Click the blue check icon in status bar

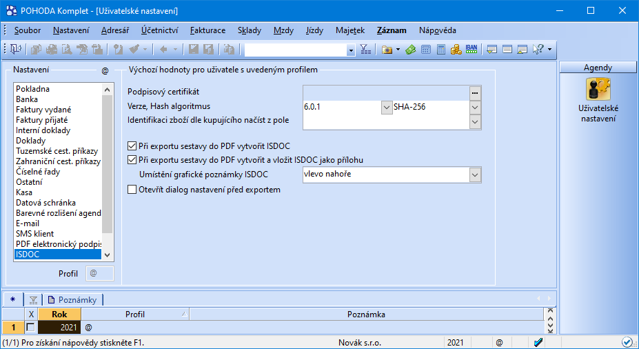[538, 343]
